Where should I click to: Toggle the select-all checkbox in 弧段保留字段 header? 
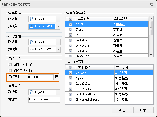click(x=70, y=67)
